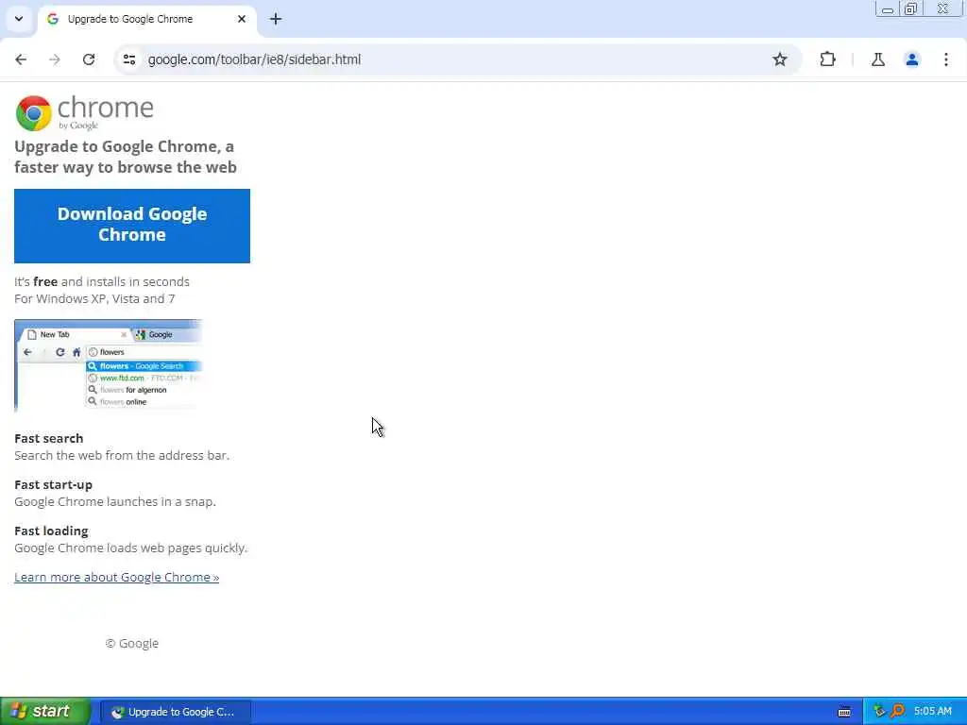Image resolution: width=967 pixels, height=725 pixels.
Task: Close the Upgrade to Google Chrome tab
Action: pos(242,19)
